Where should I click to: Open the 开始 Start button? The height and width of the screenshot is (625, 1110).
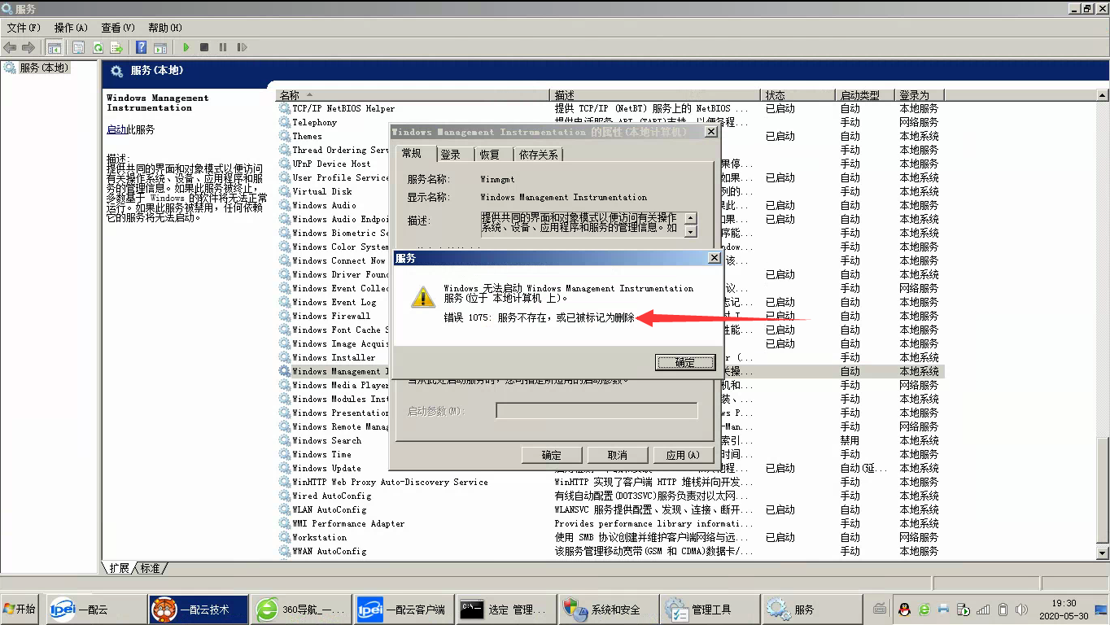click(20, 610)
